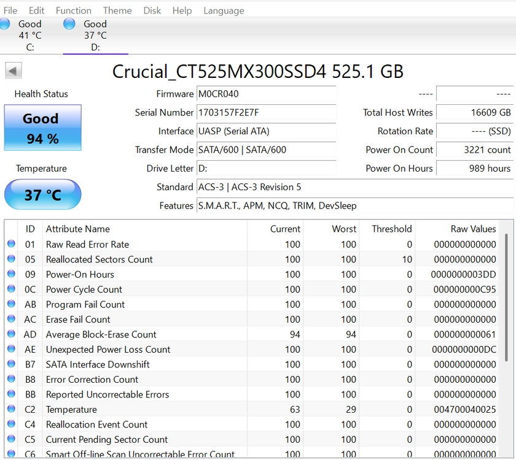Image resolution: width=516 pixels, height=460 pixels.
Task: Go to previous disk with left arrow button
Action: click(14, 71)
